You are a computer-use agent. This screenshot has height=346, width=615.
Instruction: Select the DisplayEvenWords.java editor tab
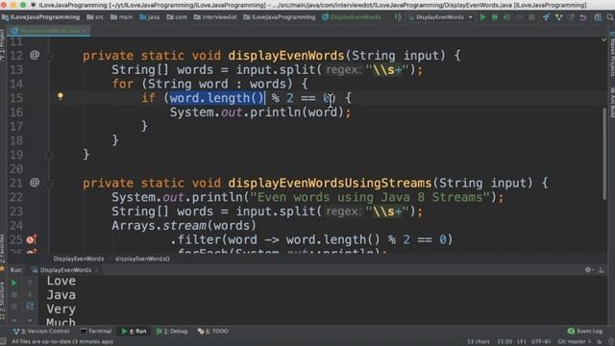[49, 31]
